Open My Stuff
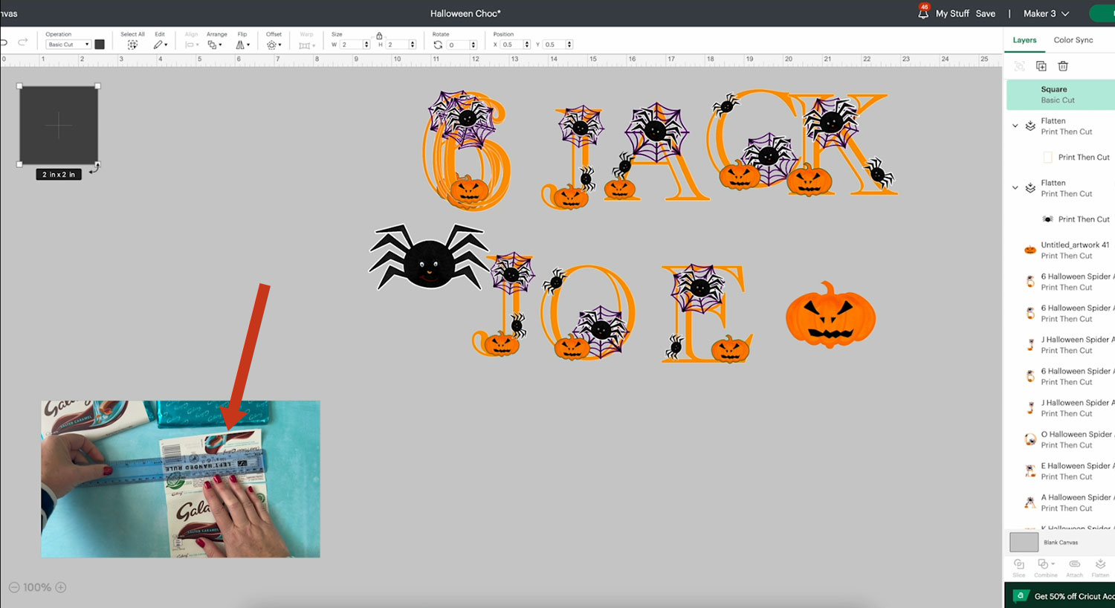 click(x=952, y=13)
